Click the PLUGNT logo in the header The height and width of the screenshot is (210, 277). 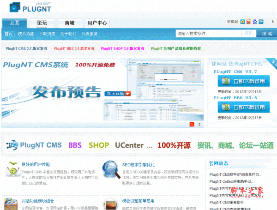[30, 7]
